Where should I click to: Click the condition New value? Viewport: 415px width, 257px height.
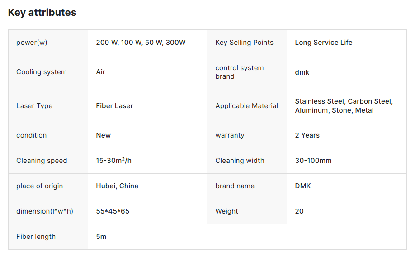point(103,135)
